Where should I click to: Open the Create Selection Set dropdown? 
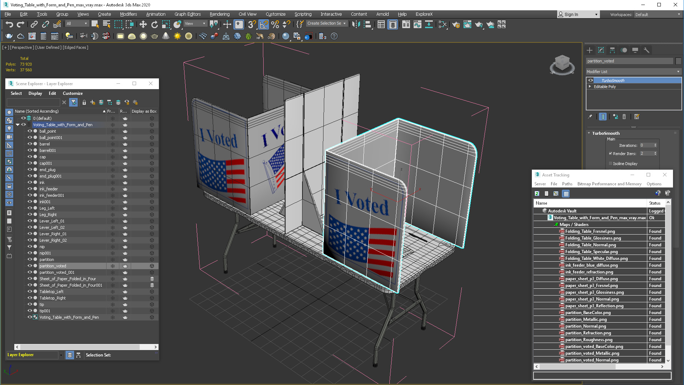click(x=327, y=24)
